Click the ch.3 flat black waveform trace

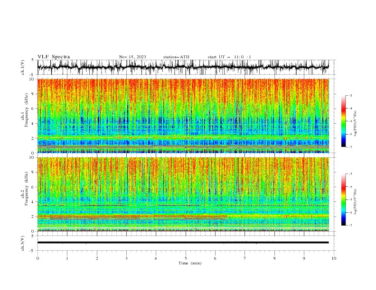183,243
